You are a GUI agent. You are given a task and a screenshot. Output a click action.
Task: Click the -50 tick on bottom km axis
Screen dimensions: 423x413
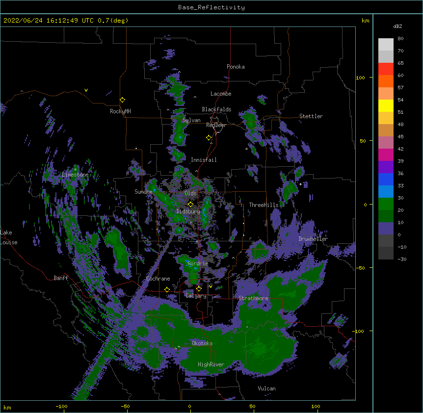(125, 407)
